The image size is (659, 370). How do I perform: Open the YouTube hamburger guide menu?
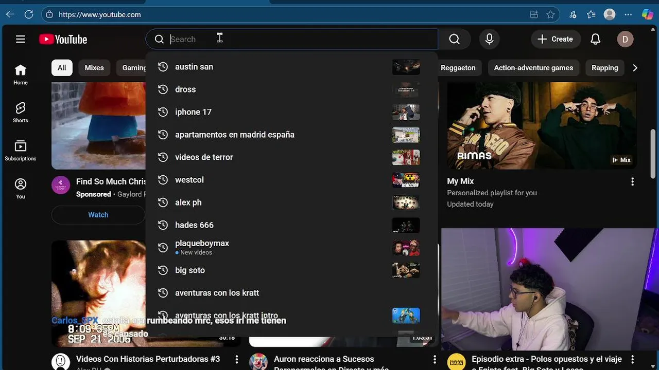(21, 39)
